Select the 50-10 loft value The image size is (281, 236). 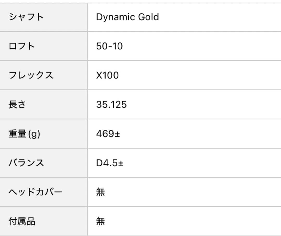[109, 46]
